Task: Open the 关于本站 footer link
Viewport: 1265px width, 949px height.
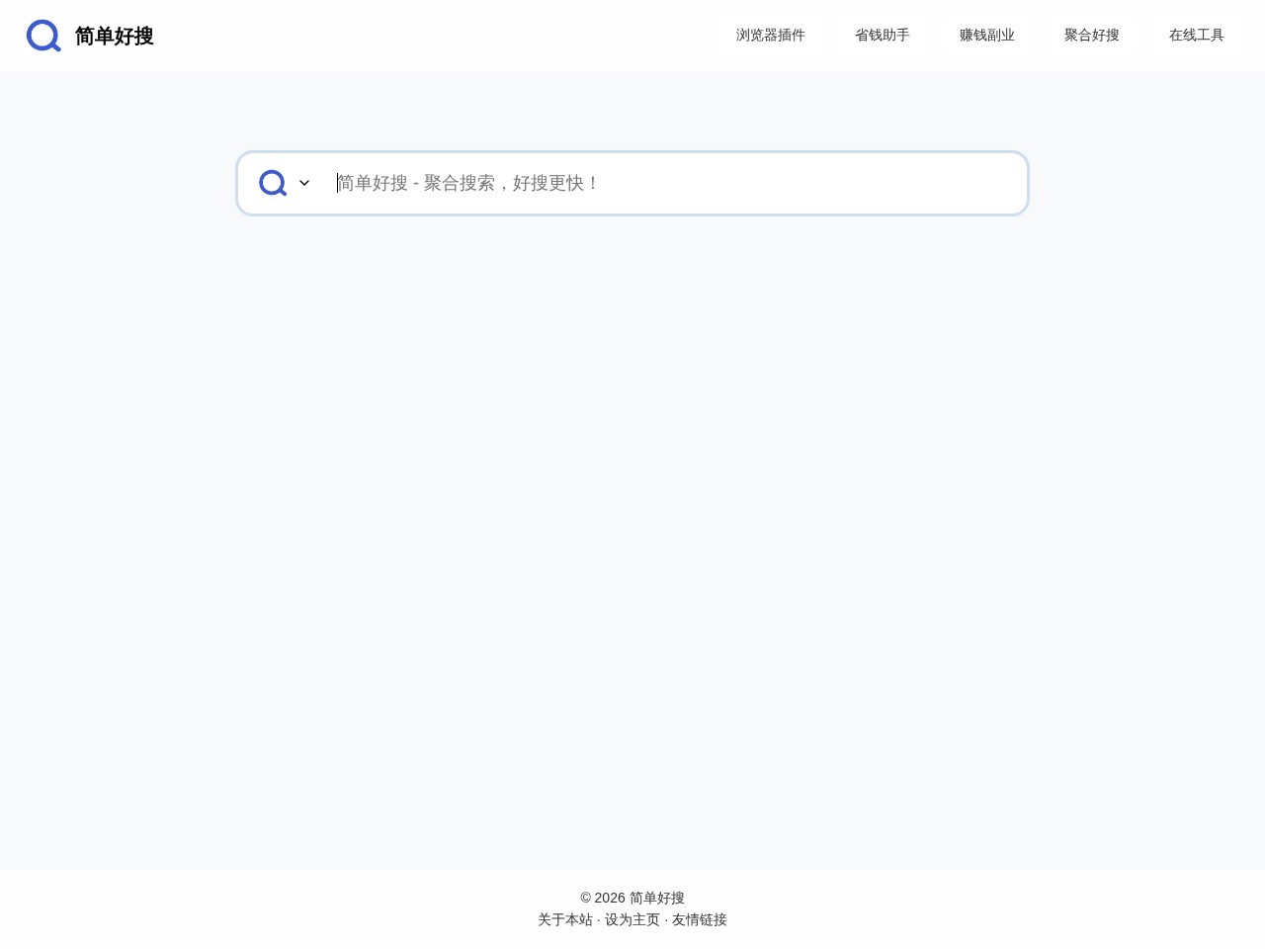Action: (565, 919)
